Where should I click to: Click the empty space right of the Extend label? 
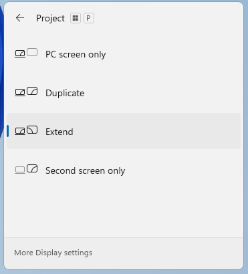[156, 132]
